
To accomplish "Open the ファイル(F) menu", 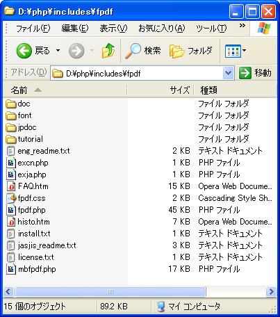I will tap(33, 29).
